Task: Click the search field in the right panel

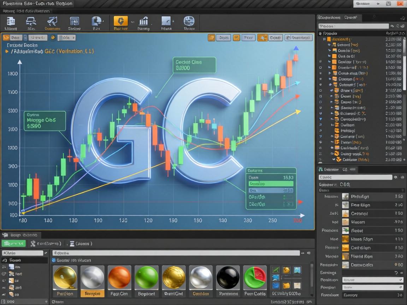Action: pyautogui.click(x=353, y=26)
